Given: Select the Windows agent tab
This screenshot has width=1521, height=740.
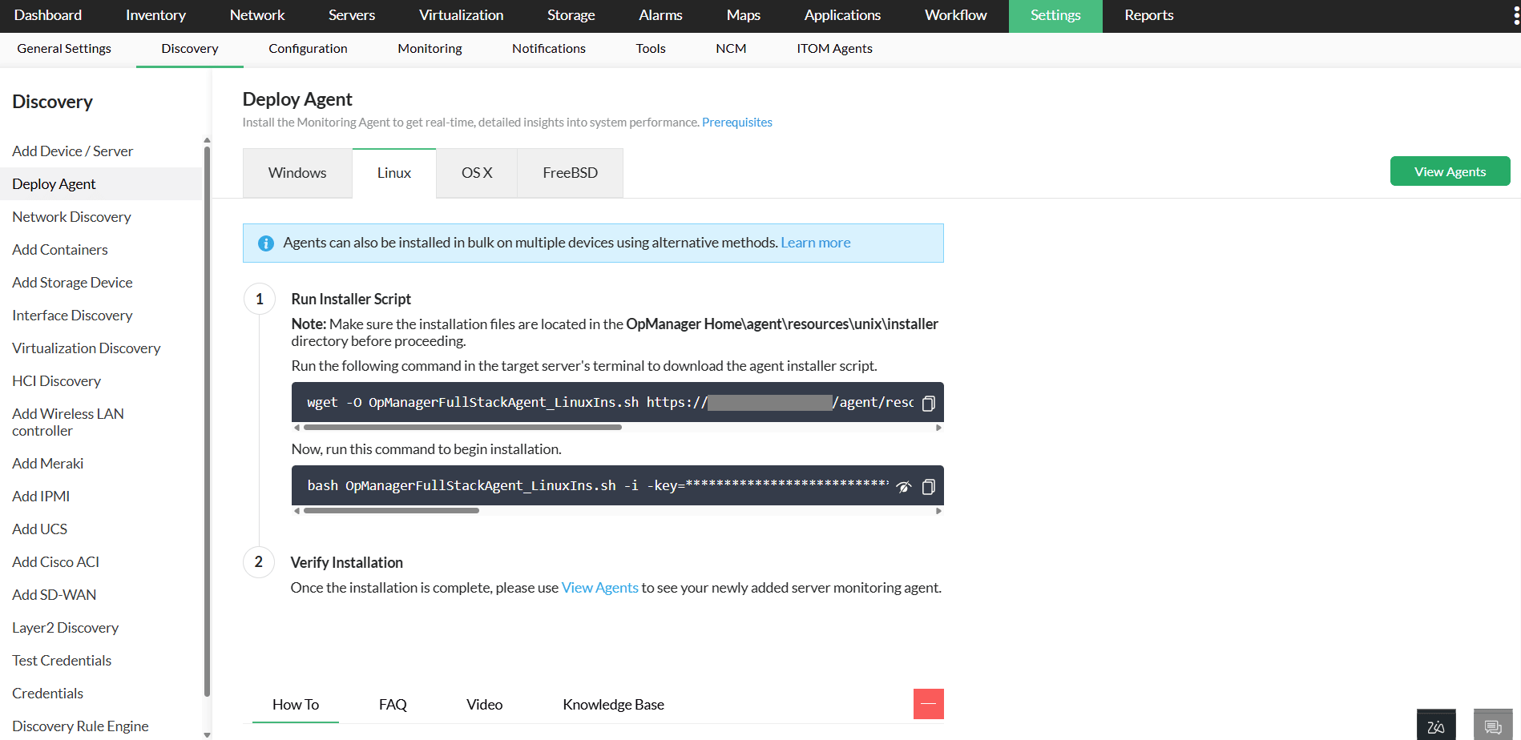Looking at the screenshot, I should click(297, 173).
